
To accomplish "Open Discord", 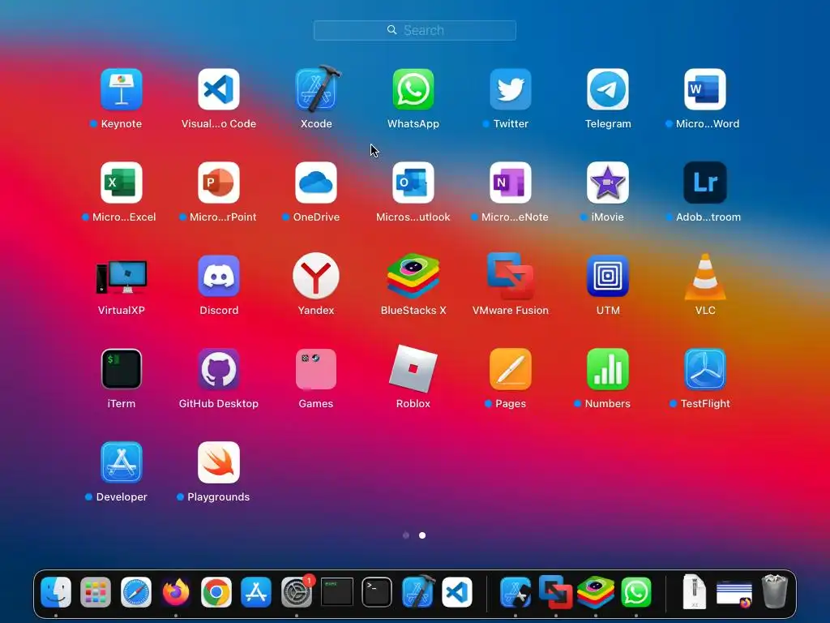I will coord(219,276).
